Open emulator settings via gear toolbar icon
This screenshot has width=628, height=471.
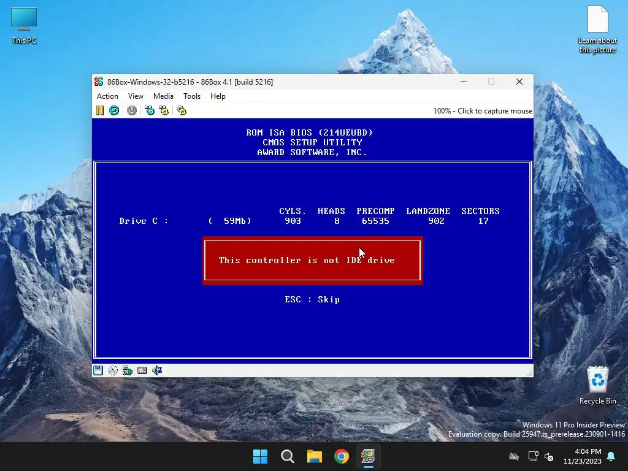click(182, 110)
